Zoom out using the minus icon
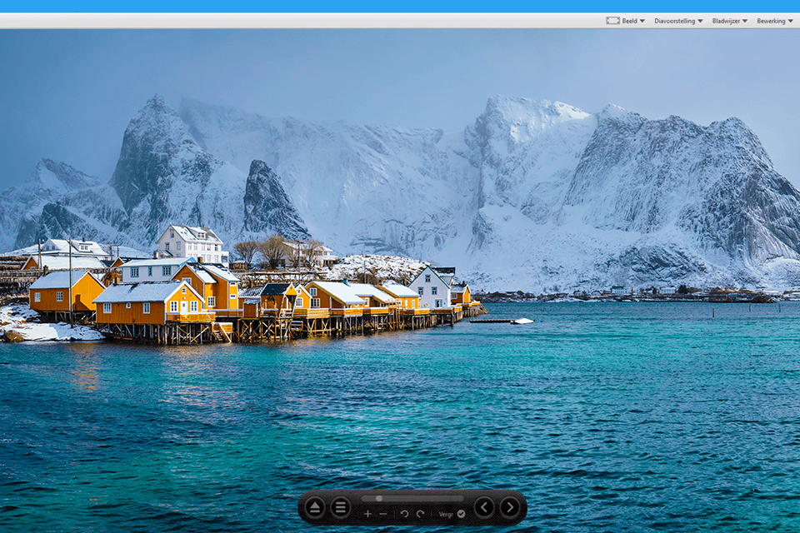800x533 pixels. point(383,514)
